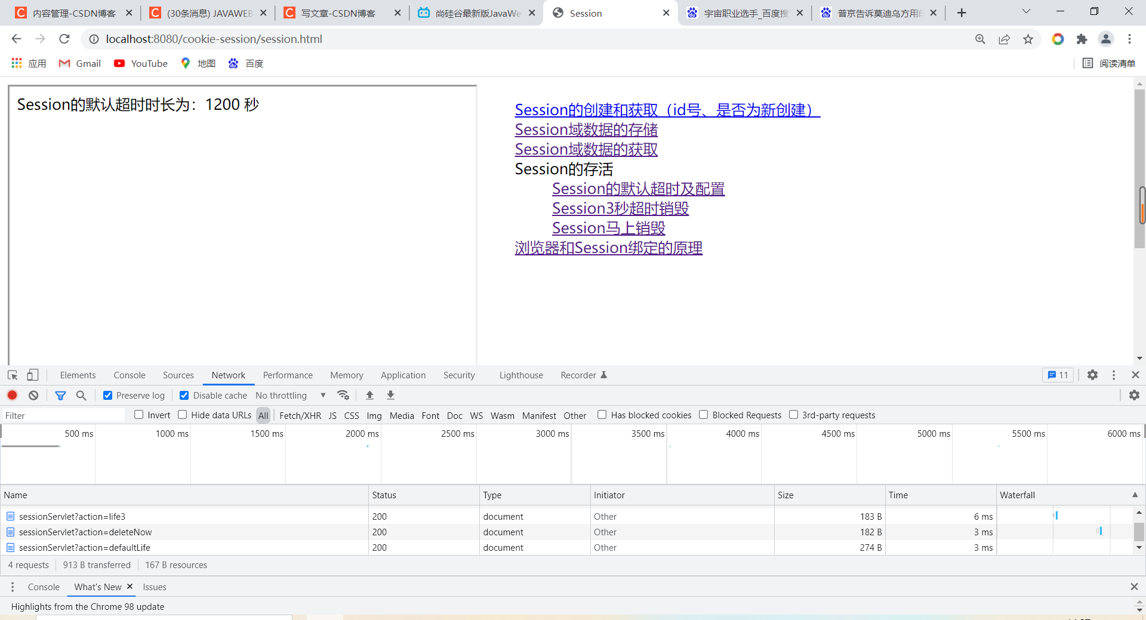Image resolution: width=1146 pixels, height=620 pixels.
Task: Activate DevTools inspect element picker
Action: pos(13,375)
